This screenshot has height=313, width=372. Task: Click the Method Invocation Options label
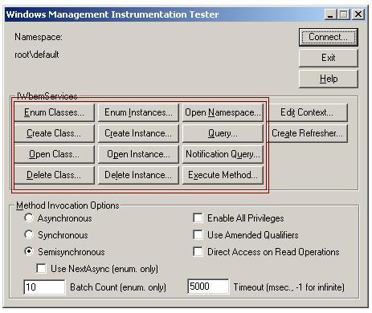click(67, 205)
